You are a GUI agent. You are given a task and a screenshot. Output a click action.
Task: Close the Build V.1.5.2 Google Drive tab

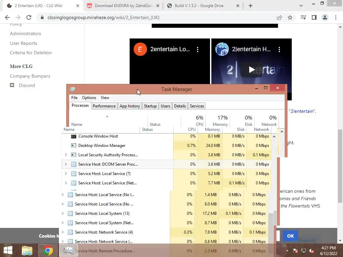pyautogui.click(x=238, y=6)
